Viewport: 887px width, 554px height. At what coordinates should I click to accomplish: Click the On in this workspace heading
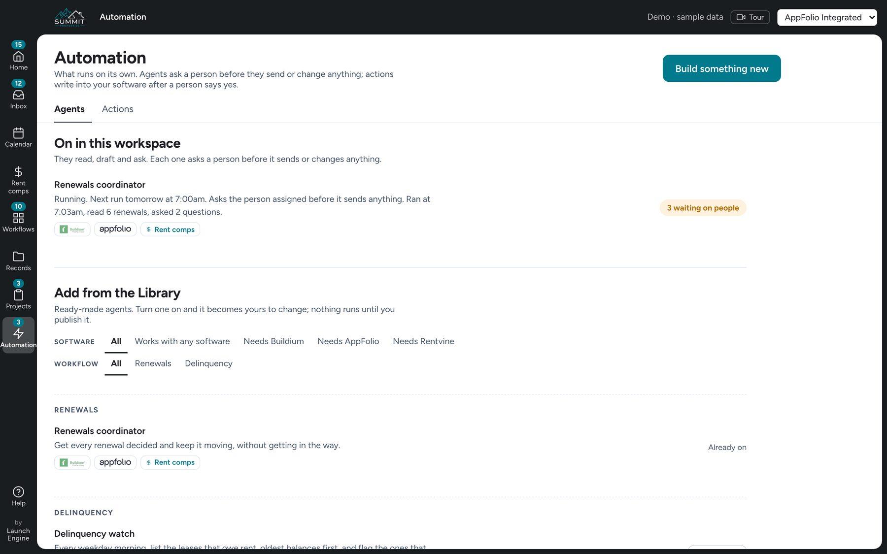pos(117,143)
